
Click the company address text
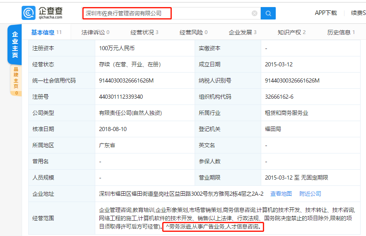point(181,194)
